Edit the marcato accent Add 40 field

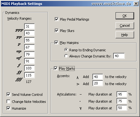click(x=98, y=77)
